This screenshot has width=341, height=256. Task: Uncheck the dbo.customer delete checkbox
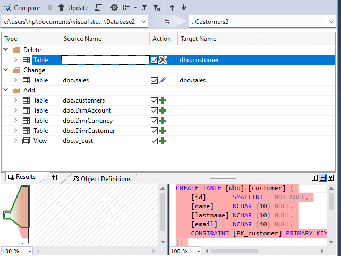tap(154, 60)
